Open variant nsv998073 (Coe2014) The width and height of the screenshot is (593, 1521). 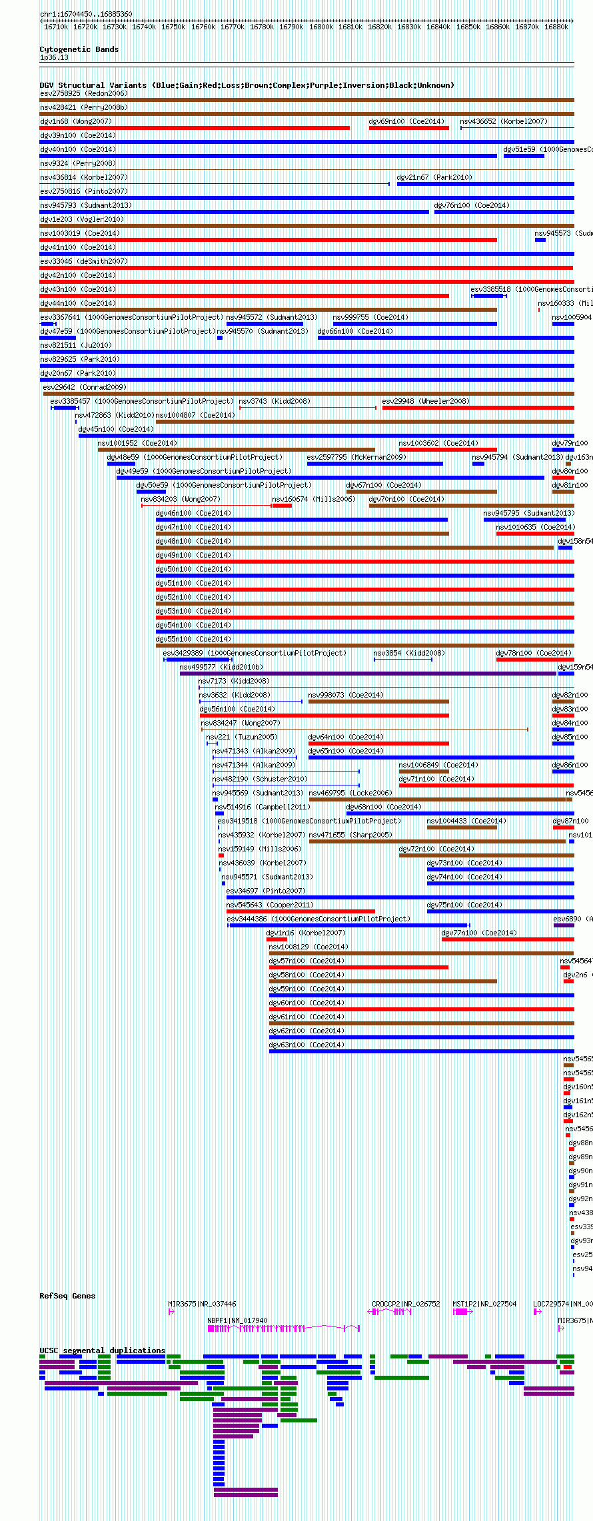point(346,695)
